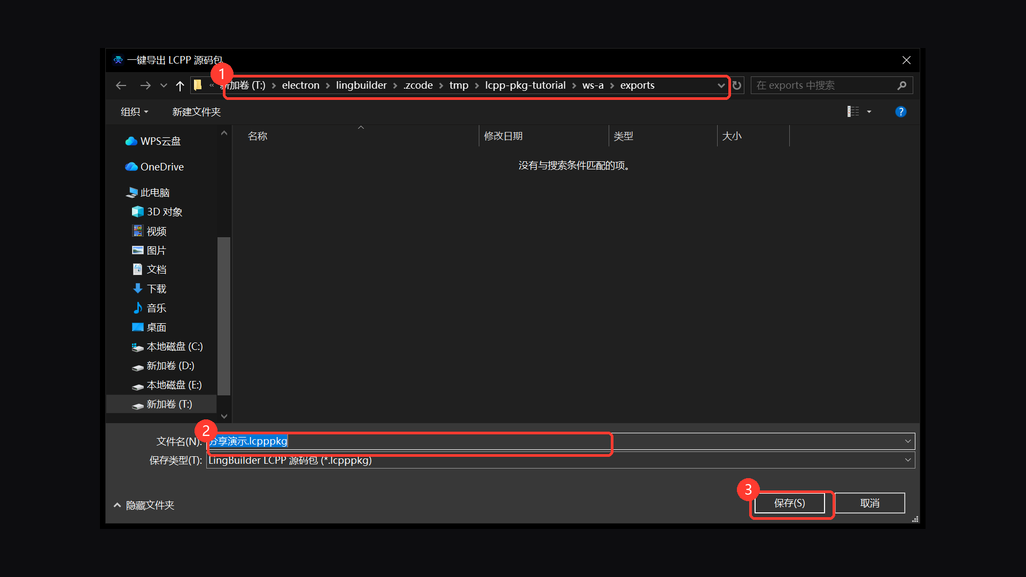
Task: Open 文档 folder in sidebar
Action: click(x=149, y=269)
